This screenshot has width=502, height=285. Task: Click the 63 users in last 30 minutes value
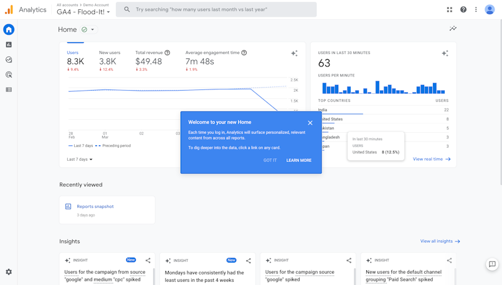click(324, 63)
